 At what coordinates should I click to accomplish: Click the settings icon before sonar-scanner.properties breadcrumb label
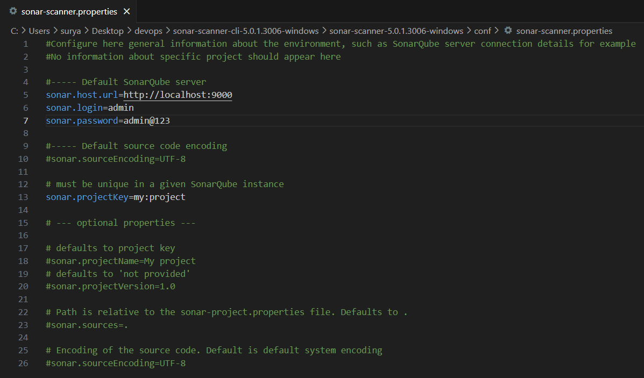click(508, 31)
